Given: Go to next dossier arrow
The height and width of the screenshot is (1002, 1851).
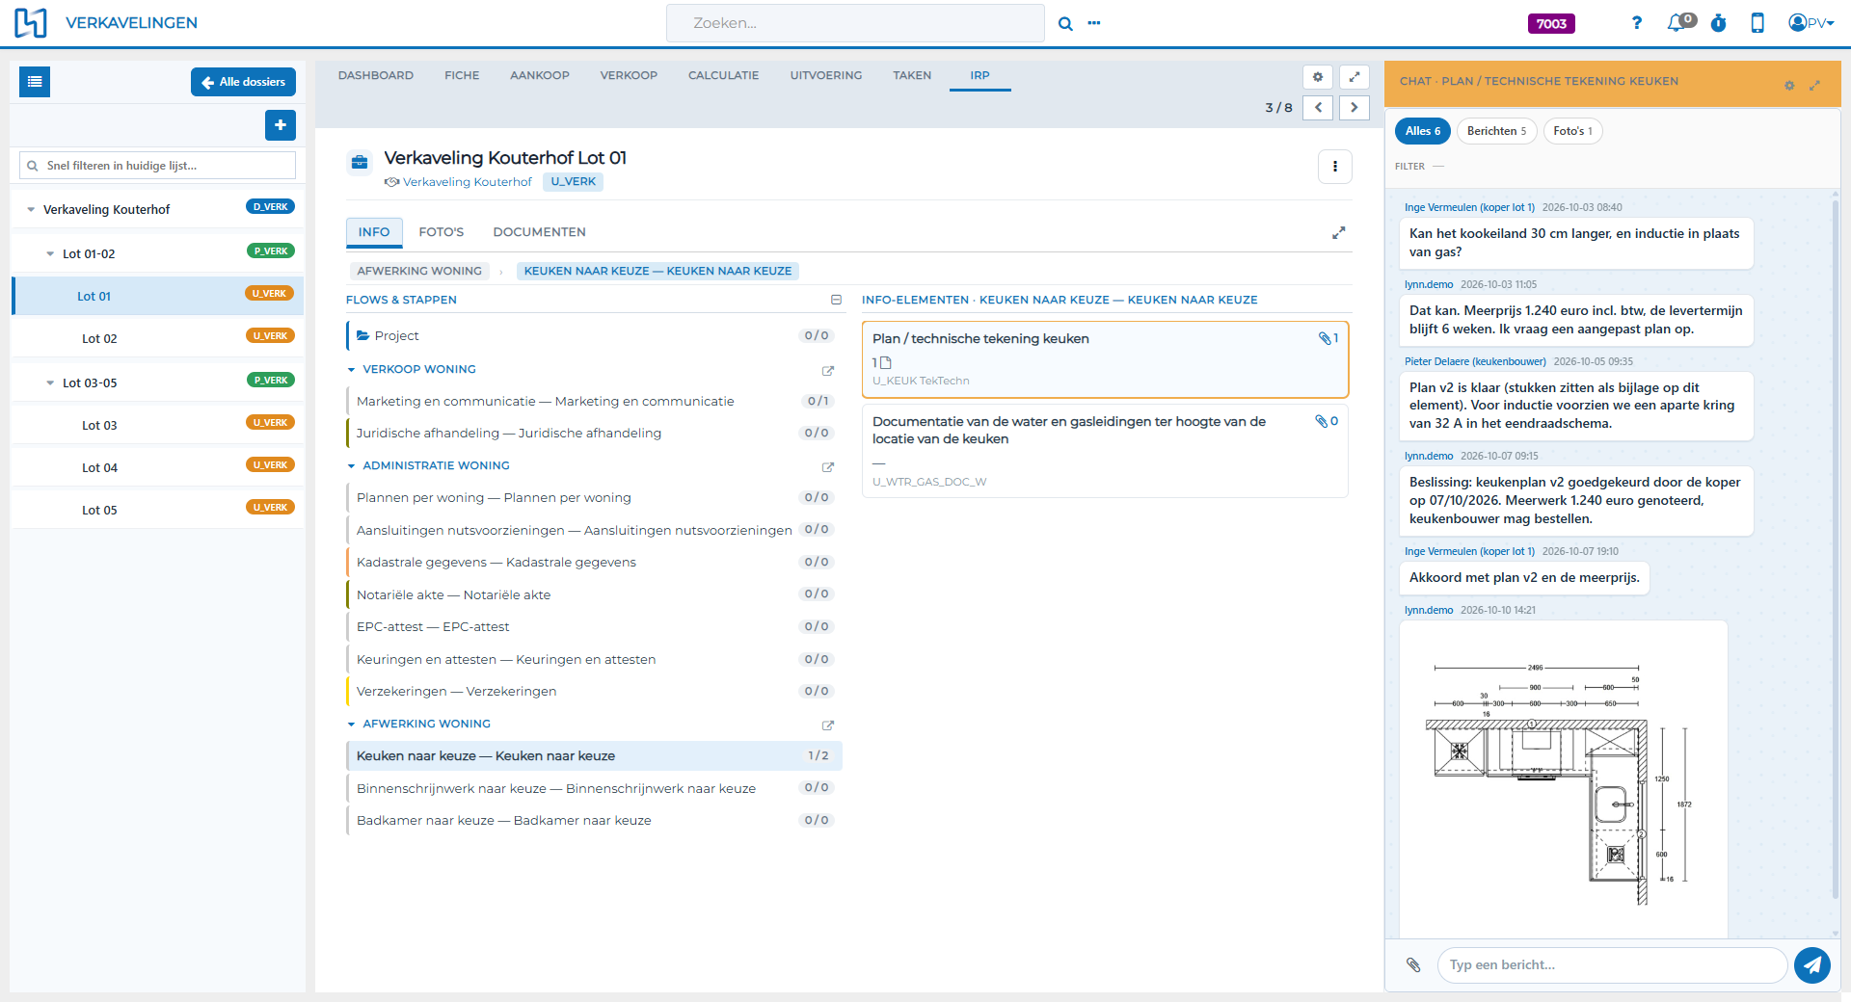Looking at the screenshot, I should tap(1355, 108).
